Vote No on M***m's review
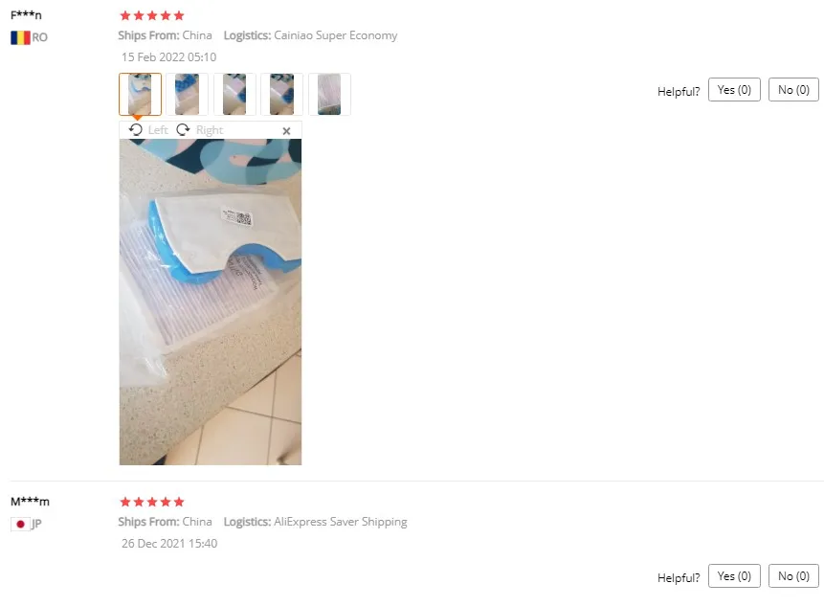 tap(793, 576)
